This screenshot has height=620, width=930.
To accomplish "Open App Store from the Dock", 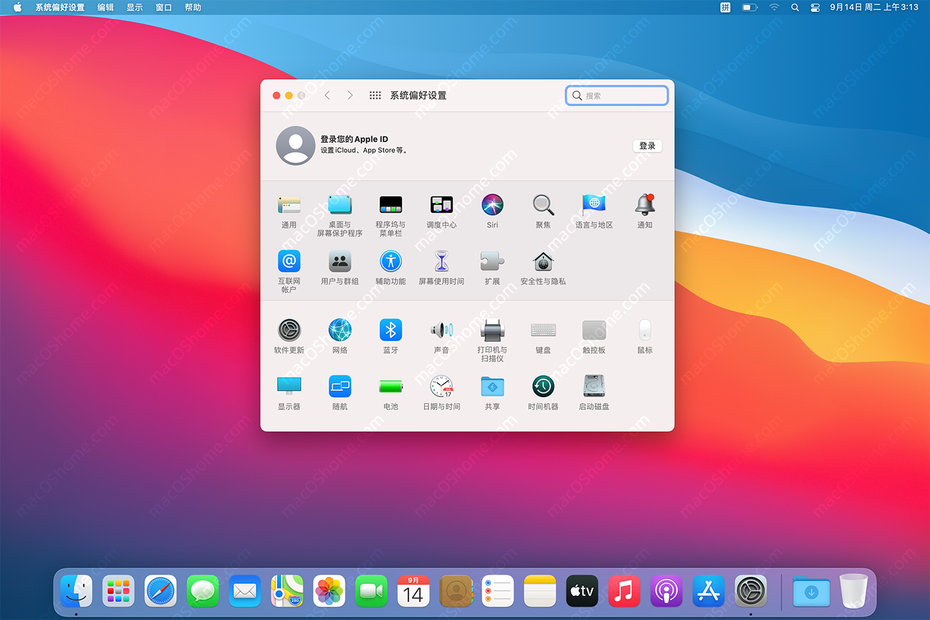I will coord(709,591).
